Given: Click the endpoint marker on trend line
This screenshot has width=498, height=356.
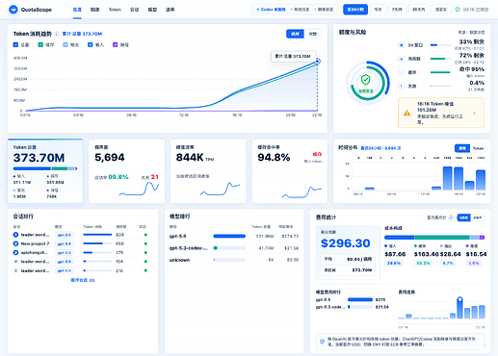Looking at the screenshot, I should pyautogui.click(x=318, y=62).
